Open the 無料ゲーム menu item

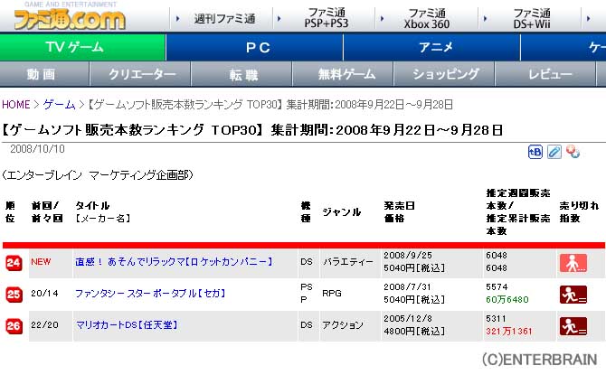coord(343,74)
